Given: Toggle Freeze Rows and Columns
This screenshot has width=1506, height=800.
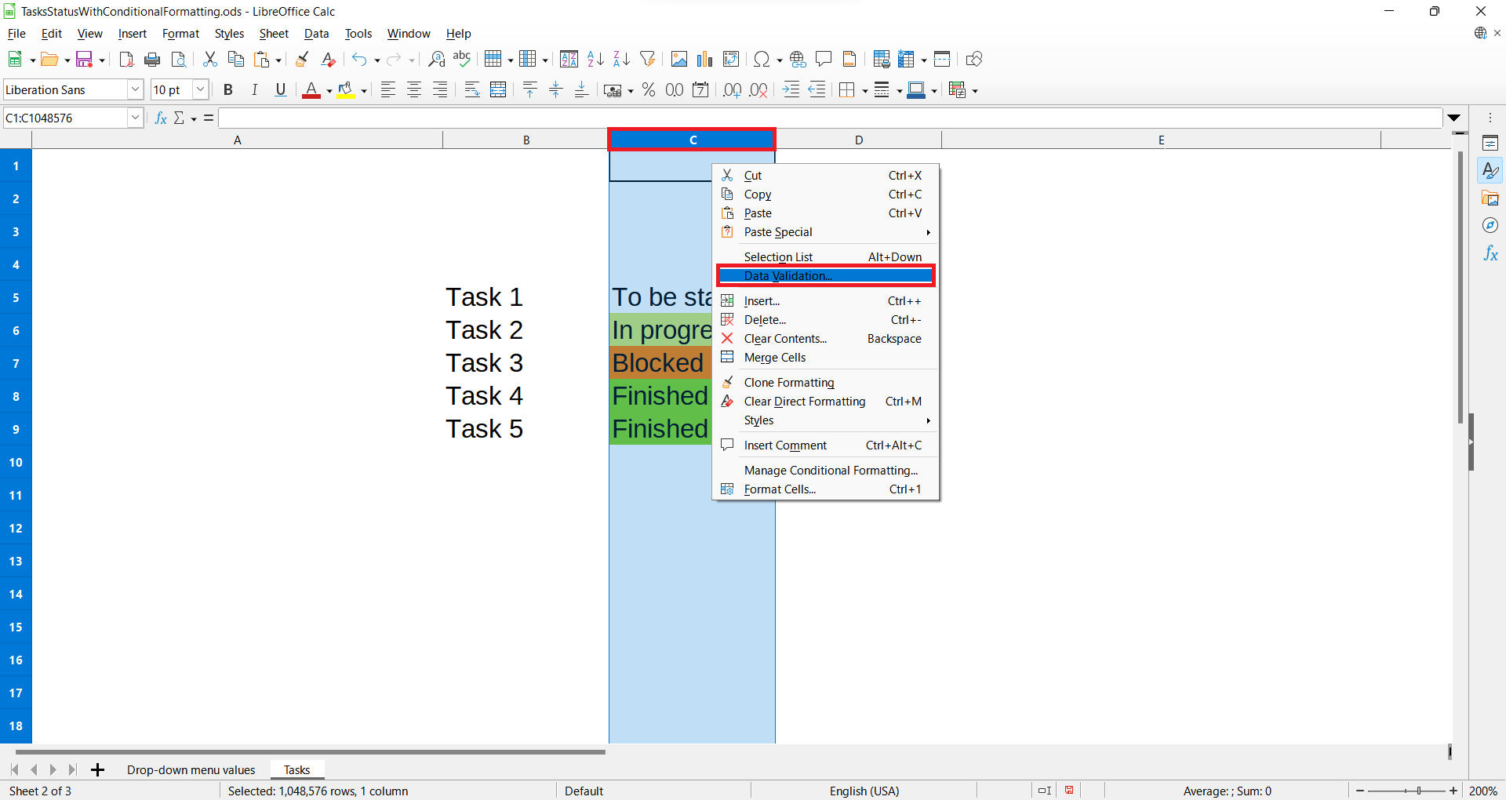Looking at the screenshot, I should [907, 60].
